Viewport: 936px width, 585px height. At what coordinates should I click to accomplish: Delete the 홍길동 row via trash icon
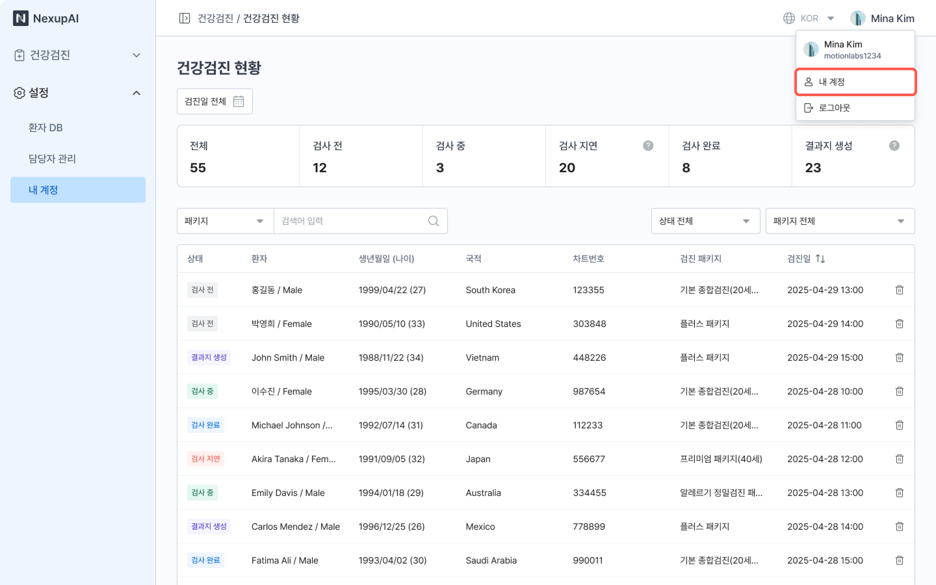[x=899, y=290]
